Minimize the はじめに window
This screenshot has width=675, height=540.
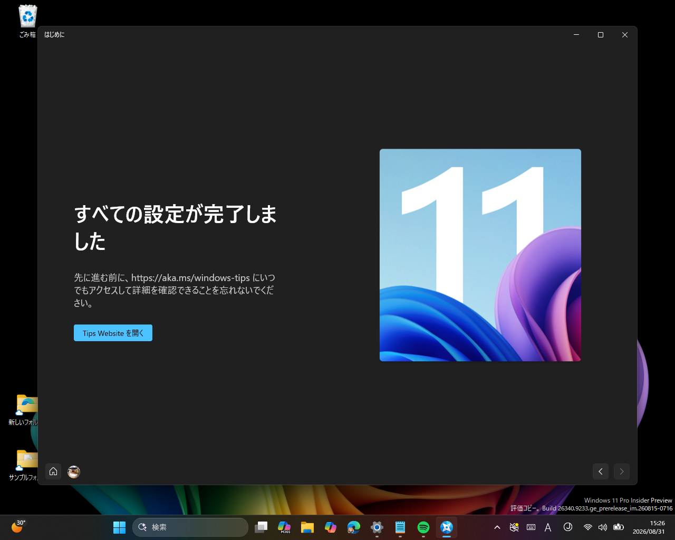point(576,35)
